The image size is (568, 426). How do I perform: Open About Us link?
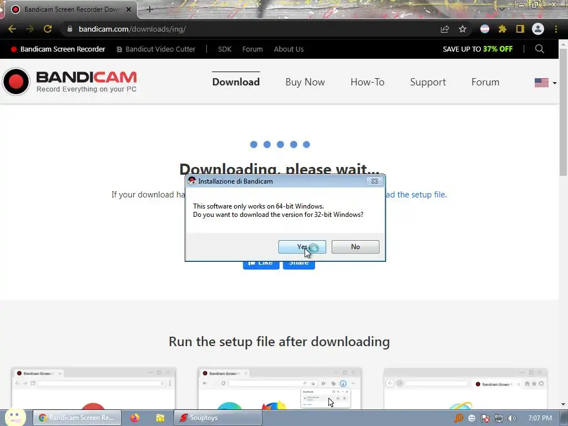[x=288, y=49]
